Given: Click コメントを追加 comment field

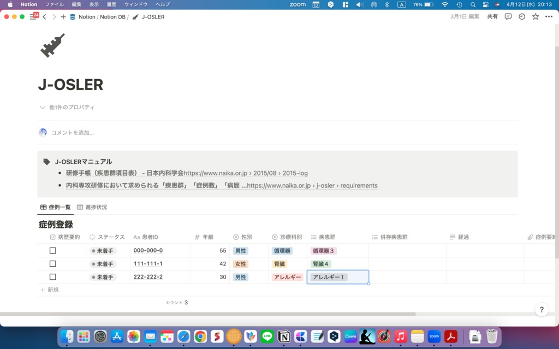Looking at the screenshot, I should 73,133.
